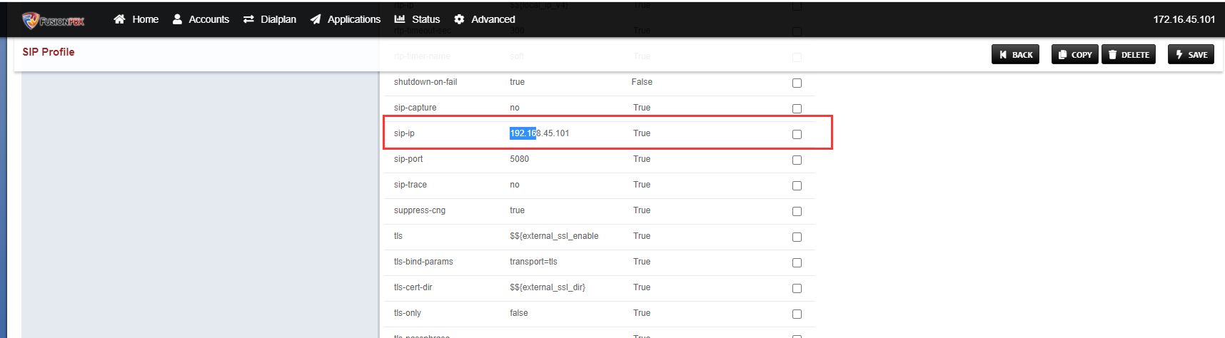Click the suppress-cng enabled value True

[642, 210]
